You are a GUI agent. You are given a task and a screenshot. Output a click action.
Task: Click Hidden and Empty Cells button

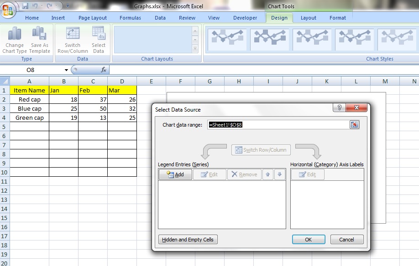click(188, 240)
